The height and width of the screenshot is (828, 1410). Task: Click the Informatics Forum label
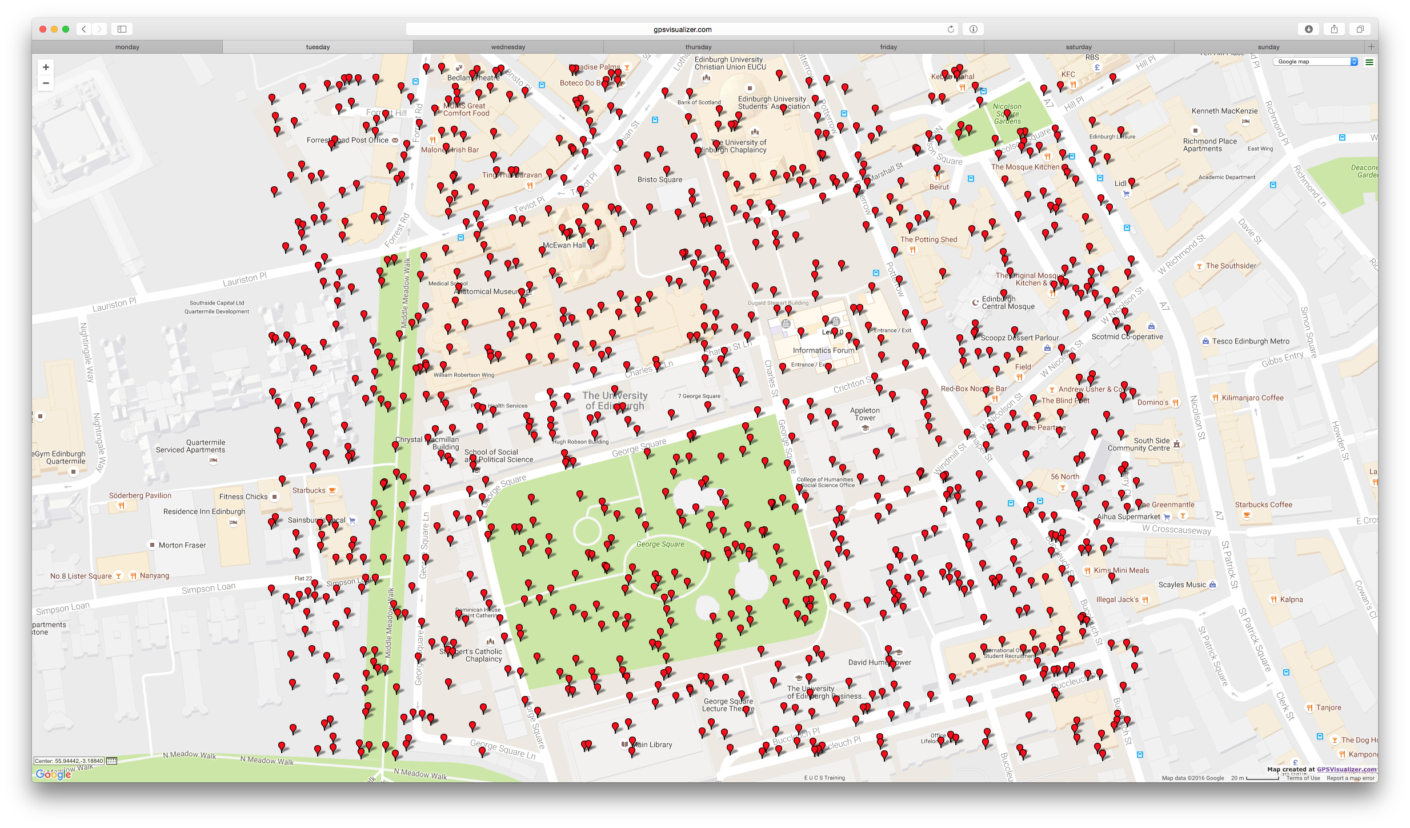[824, 350]
